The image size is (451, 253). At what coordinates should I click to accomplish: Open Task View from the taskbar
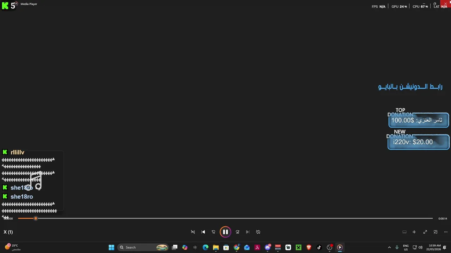click(174, 247)
